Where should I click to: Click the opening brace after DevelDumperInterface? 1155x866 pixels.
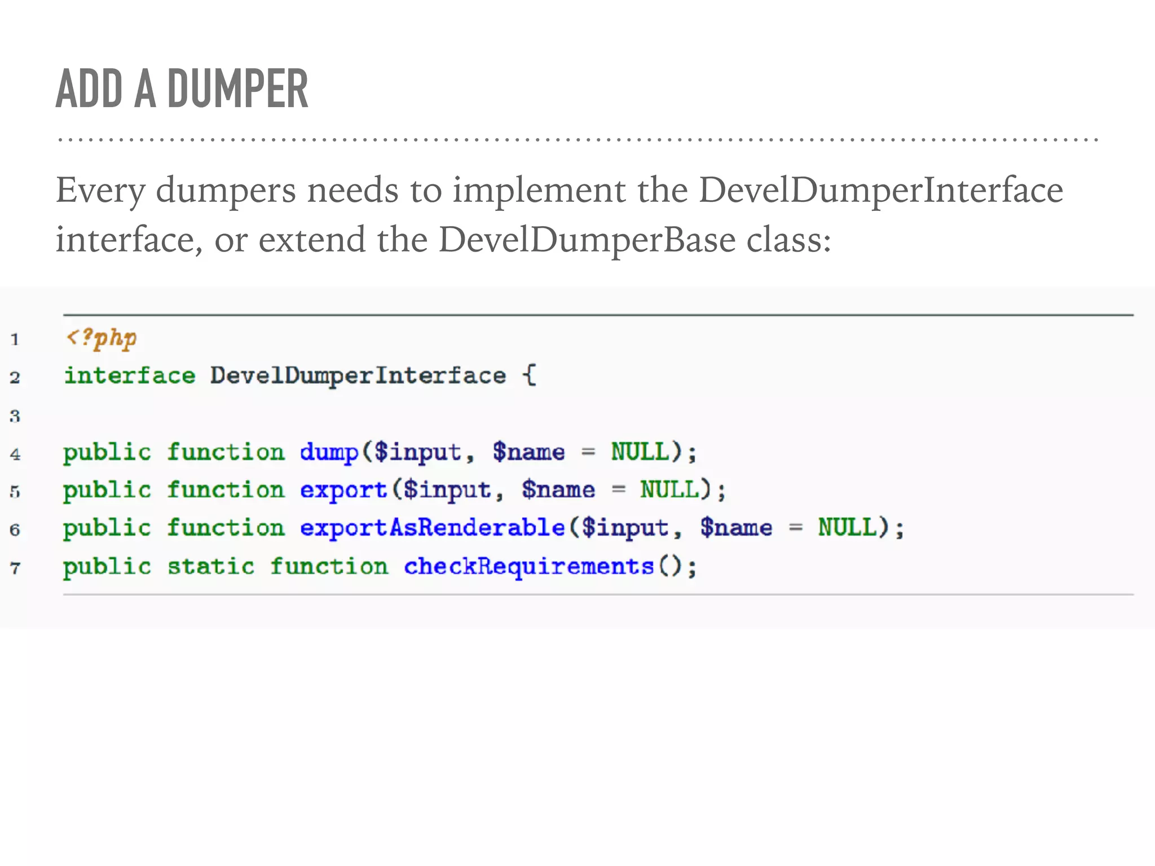pyautogui.click(x=529, y=375)
